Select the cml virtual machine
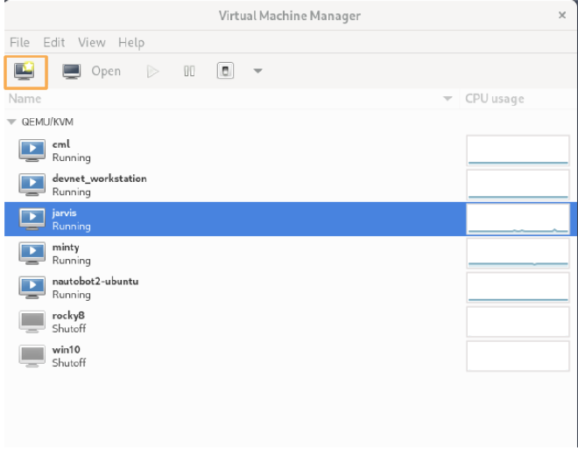 coord(289,150)
